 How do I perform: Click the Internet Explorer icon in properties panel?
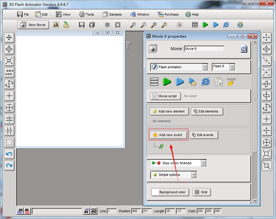[206, 82]
